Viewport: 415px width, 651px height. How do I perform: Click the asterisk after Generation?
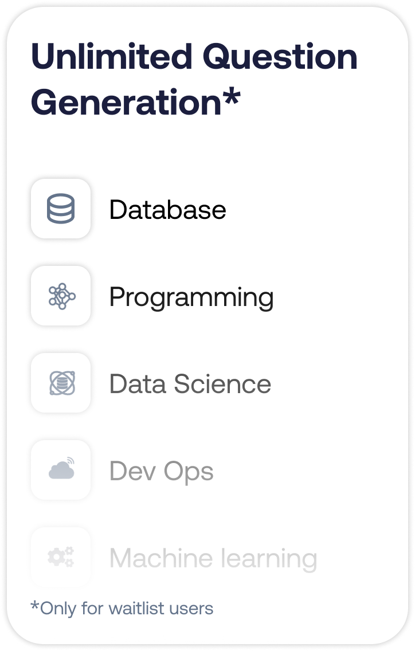click(230, 97)
